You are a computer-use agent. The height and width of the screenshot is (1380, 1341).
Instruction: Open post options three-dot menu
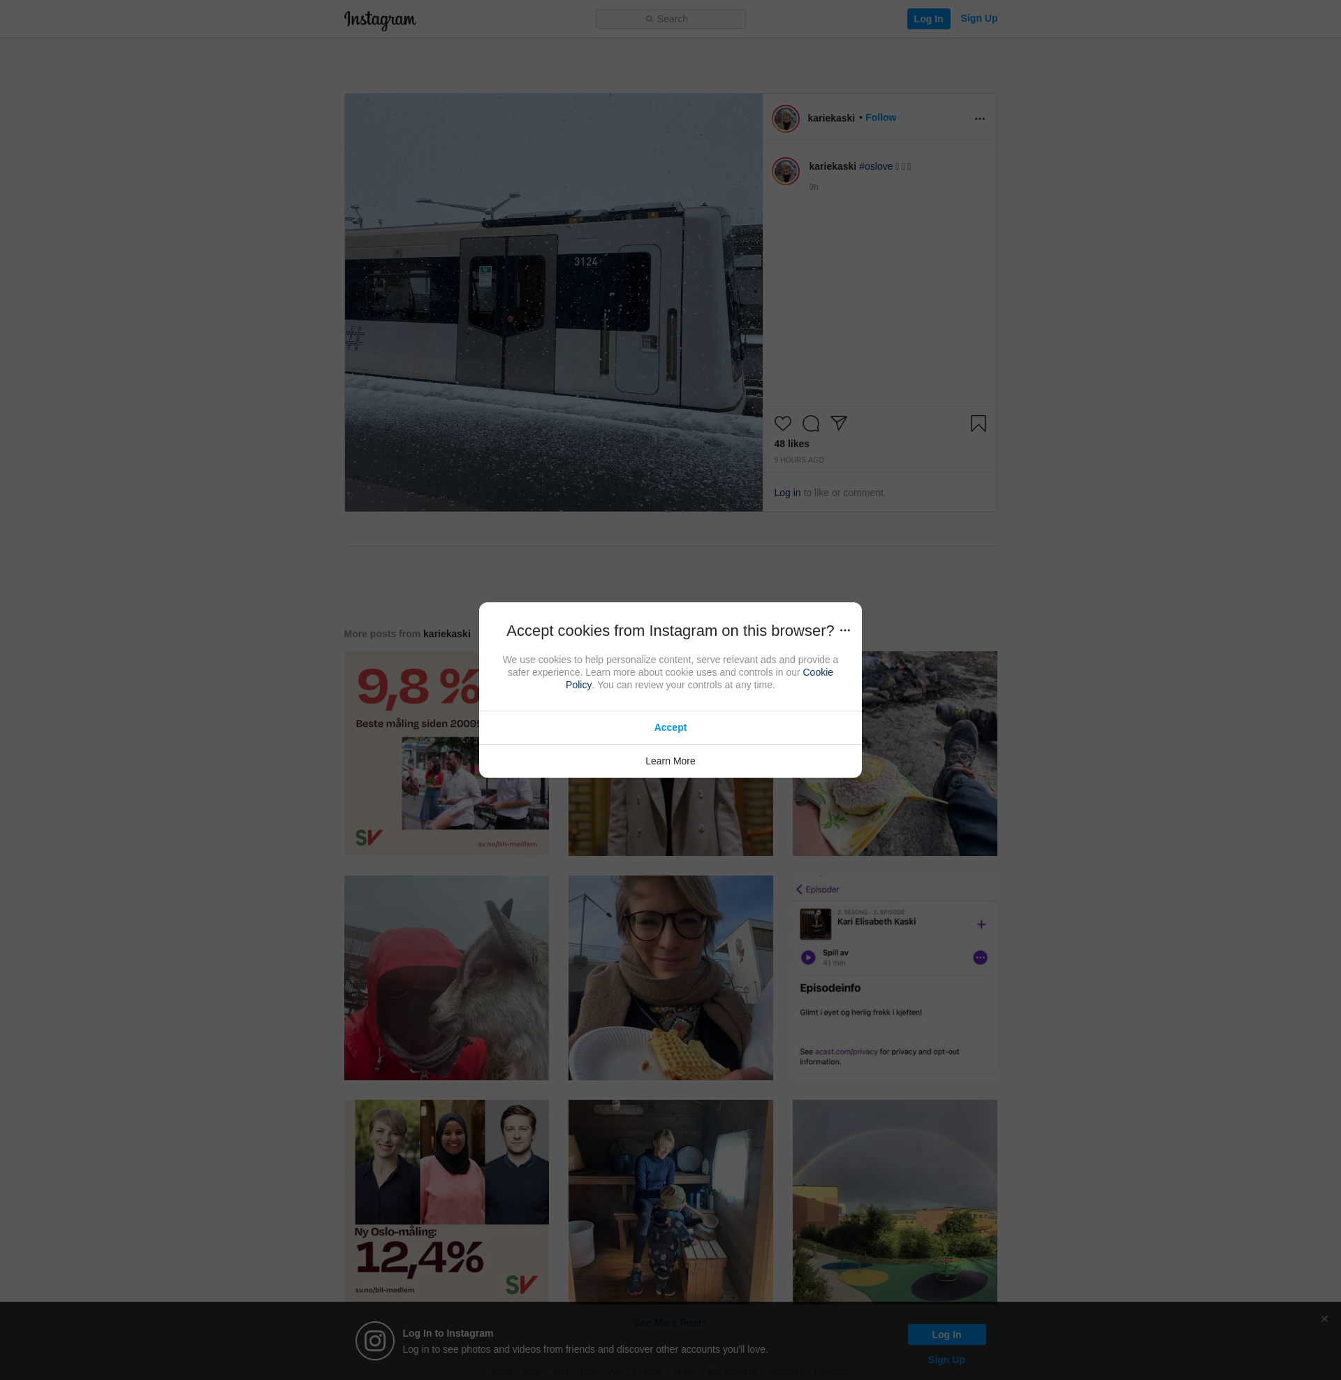[x=979, y=119]
